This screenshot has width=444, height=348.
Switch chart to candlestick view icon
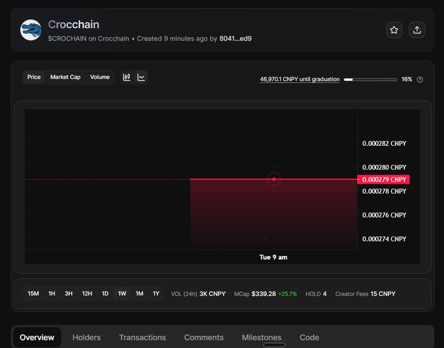pos(127,77)
